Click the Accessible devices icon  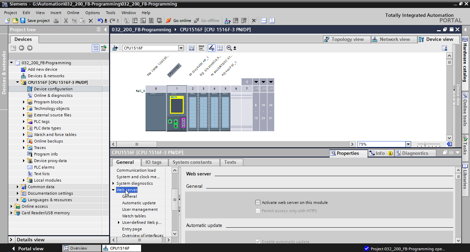click(x=228, y=21)
